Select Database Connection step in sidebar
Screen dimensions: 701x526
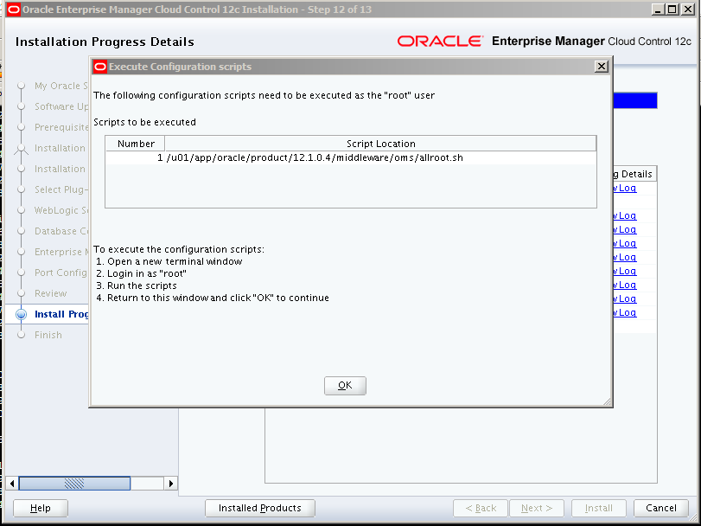point(61,231)
